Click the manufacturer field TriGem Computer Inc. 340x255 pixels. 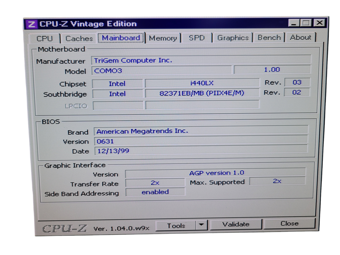[x=201, y=60]
